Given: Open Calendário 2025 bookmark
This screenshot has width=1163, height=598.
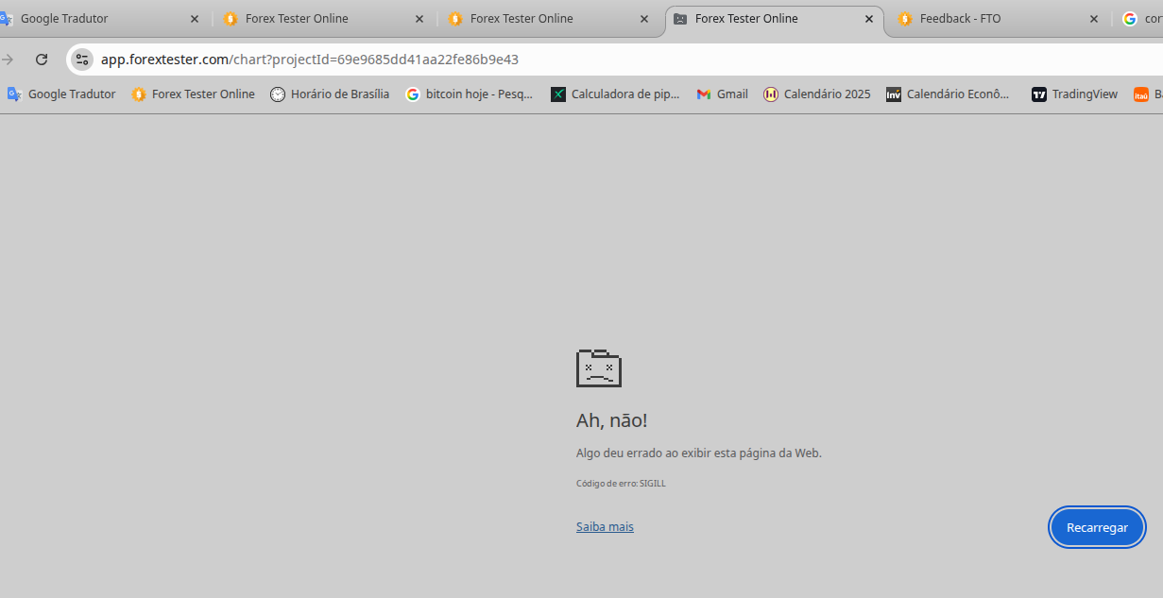Looking at the screenshot, I should [x=817, y=94].
